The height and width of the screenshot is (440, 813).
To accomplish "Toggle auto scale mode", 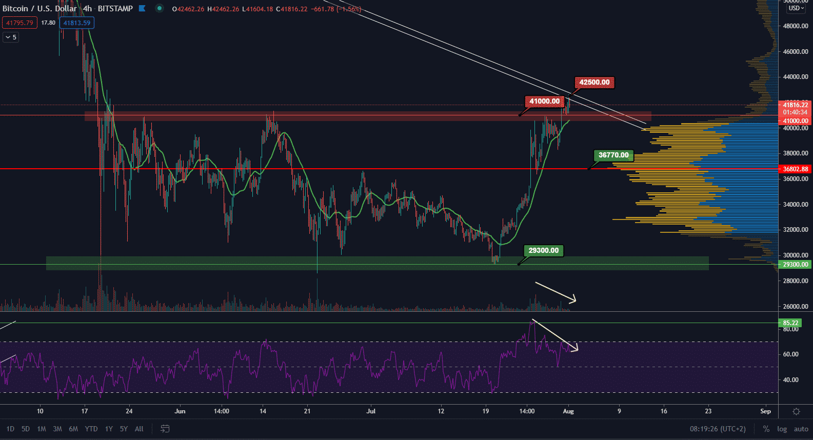I will click(x=801, y=429).
